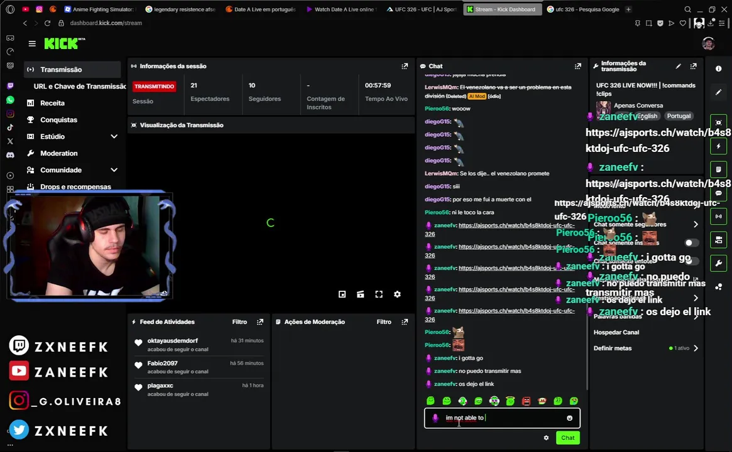Click the TRANSMITINDO status badge
This screenshot has height=452, width=732.
click(154, 86)
